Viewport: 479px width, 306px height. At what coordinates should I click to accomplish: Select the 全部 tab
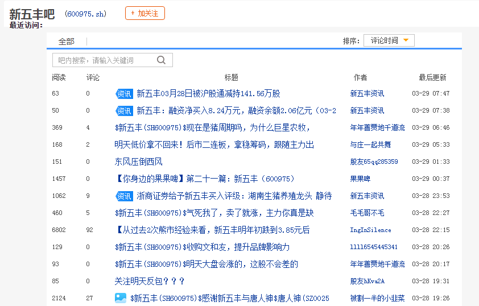(x=67, y=42)
